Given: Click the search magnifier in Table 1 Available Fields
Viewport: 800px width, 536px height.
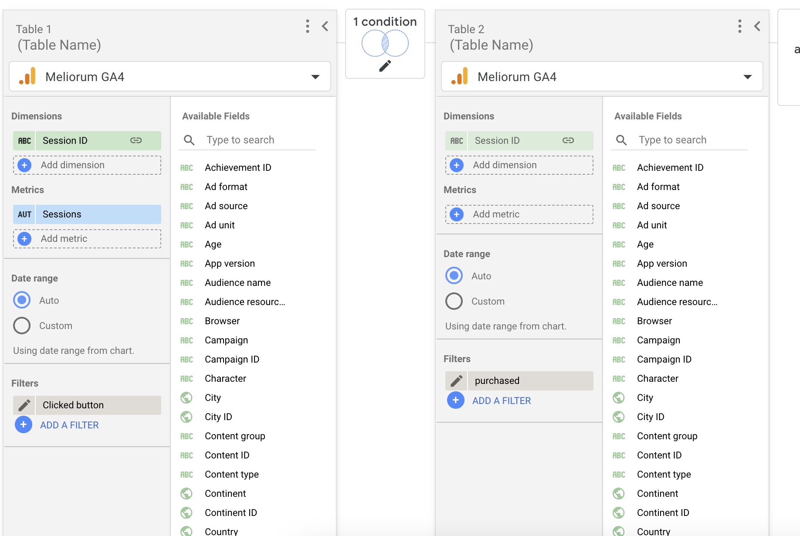Looking at the screenshot, I should [189, 139].
